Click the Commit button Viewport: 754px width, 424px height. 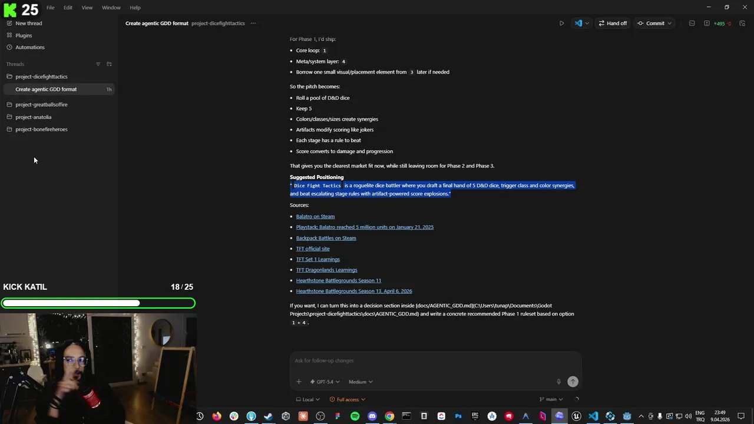651,24
